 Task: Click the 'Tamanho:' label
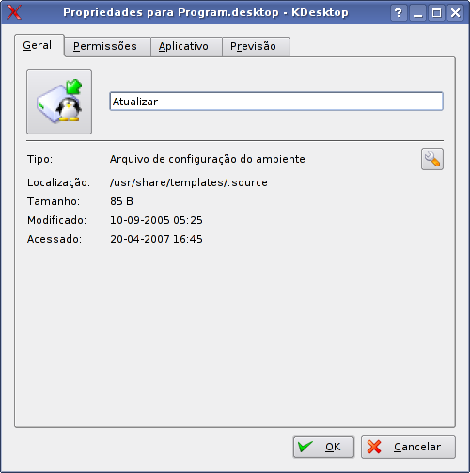(54, 201)
